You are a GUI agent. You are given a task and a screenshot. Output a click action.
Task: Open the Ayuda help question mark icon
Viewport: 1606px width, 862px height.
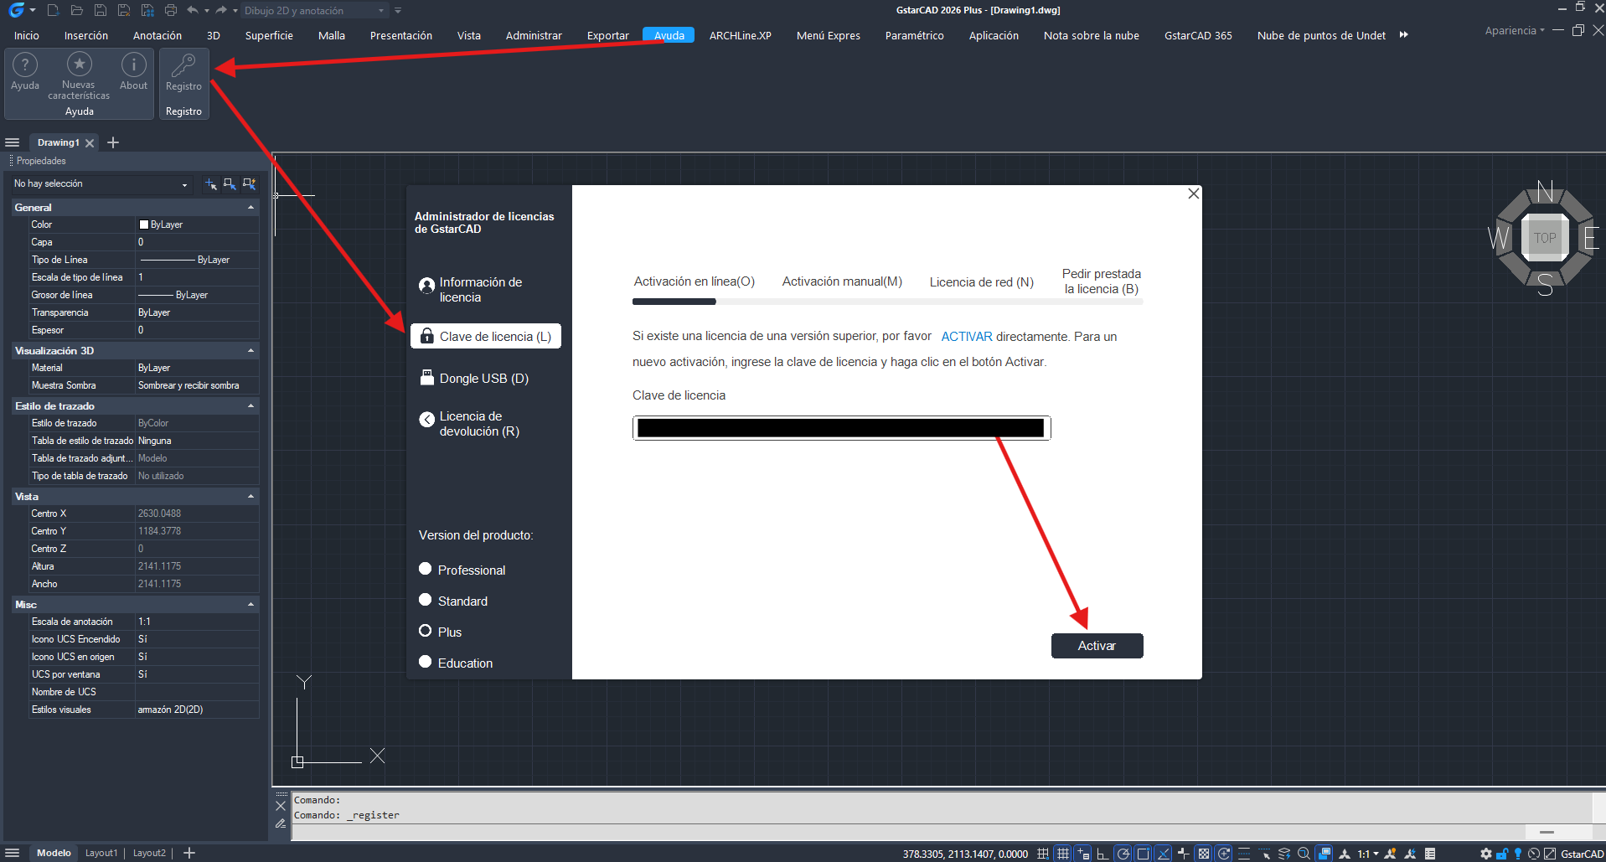(25, 71)
